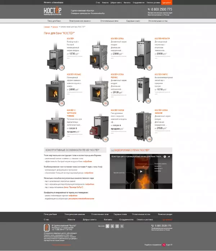Open footer link 'Оплата и доставка'
The image size is (216, 251).
pos(145,220)
